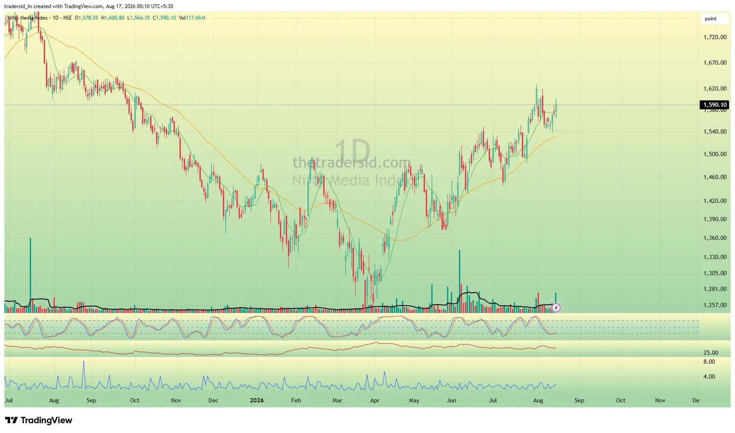Image resolution: width=735 pixels, height=433 pixels.
Task: Click the May label on the time axis
Action: 414,400
